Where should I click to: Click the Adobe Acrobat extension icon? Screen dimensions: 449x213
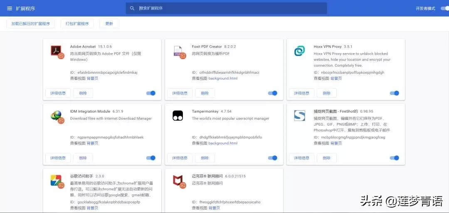click(x=57, y=52)
